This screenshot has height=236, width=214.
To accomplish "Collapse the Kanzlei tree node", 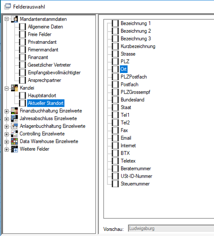I will coord(6,88).
